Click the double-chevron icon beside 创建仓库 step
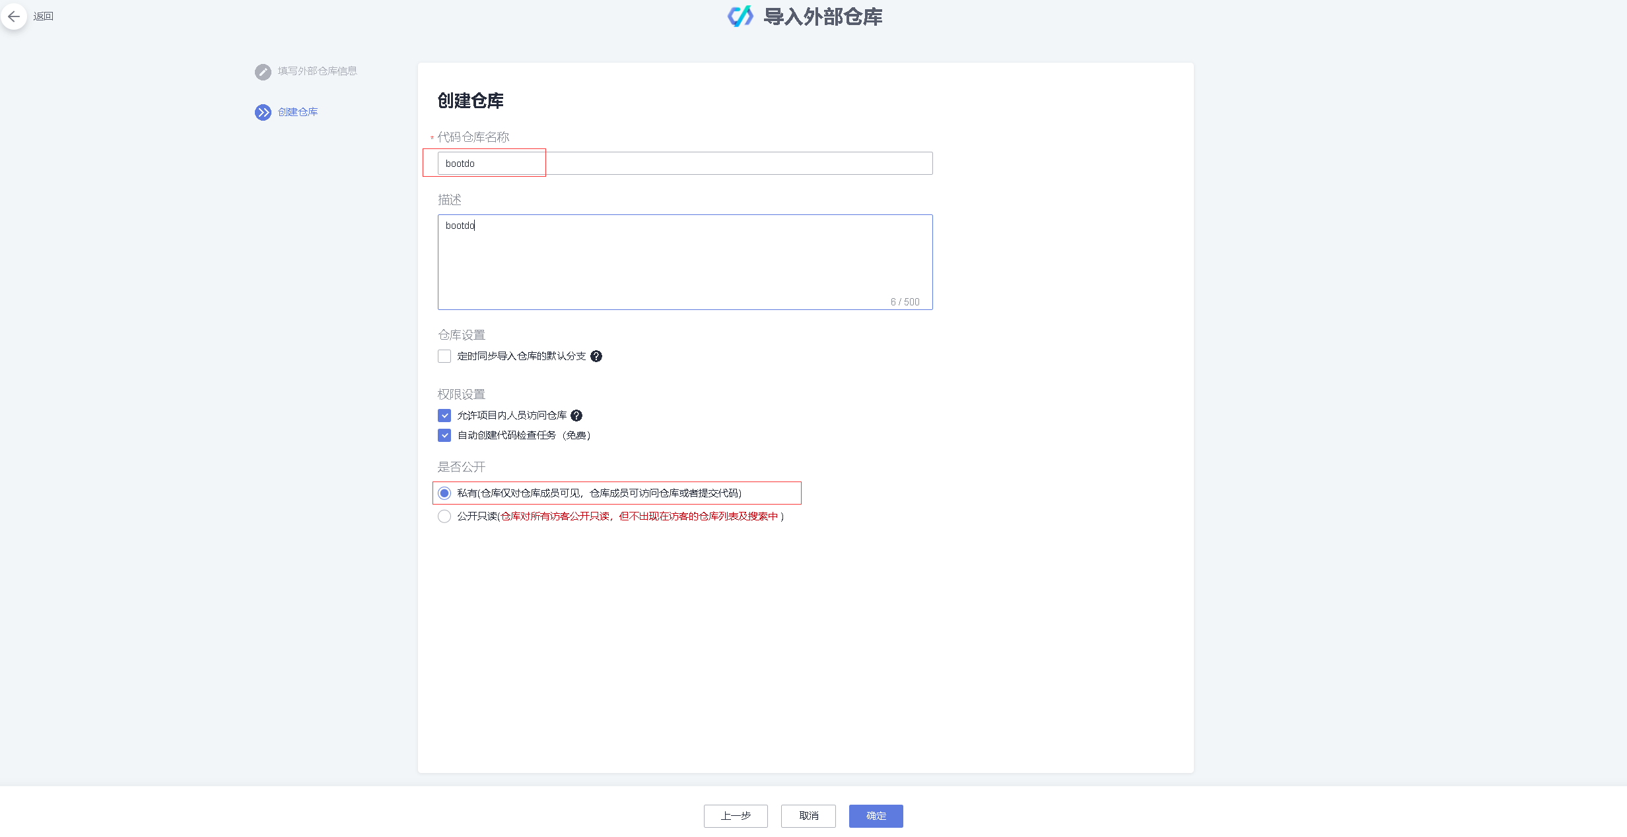Viewport: 1627px width, 837px height. [x=263, y=112]
